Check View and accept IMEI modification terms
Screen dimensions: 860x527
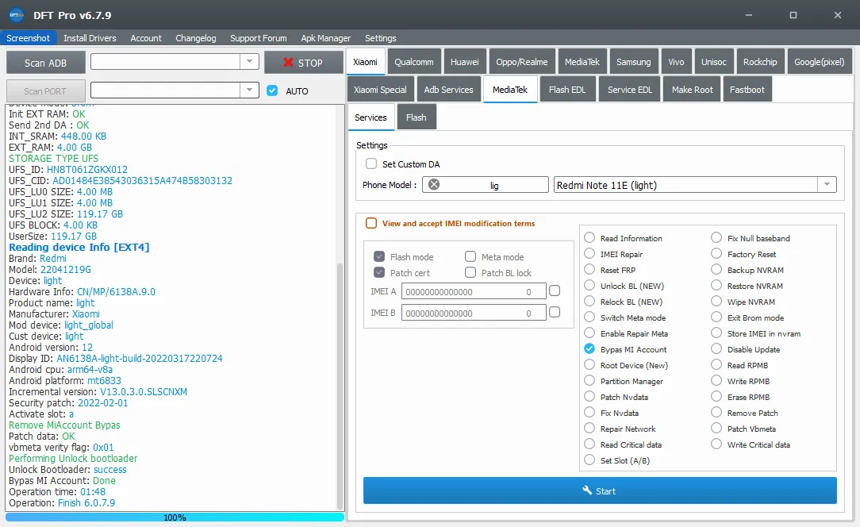pyautogui.click(x=371, y=223)
